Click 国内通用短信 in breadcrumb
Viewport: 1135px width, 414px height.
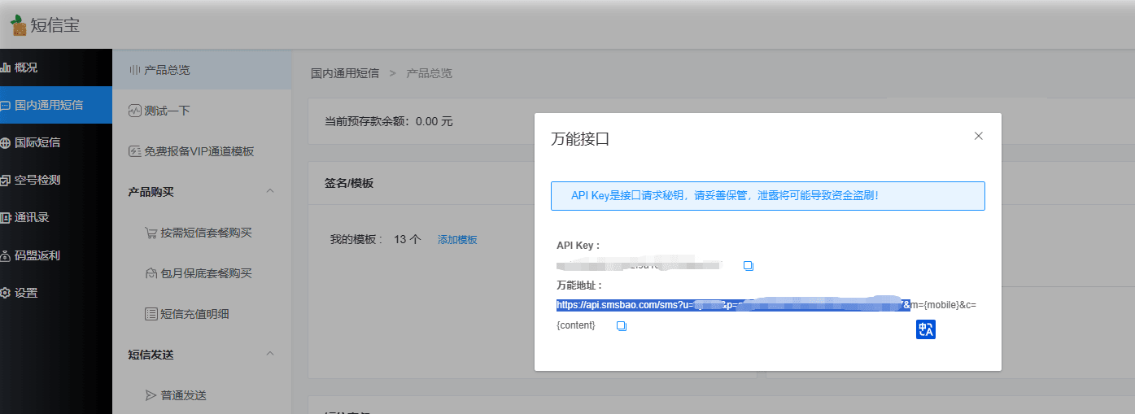tap(345, 73)
